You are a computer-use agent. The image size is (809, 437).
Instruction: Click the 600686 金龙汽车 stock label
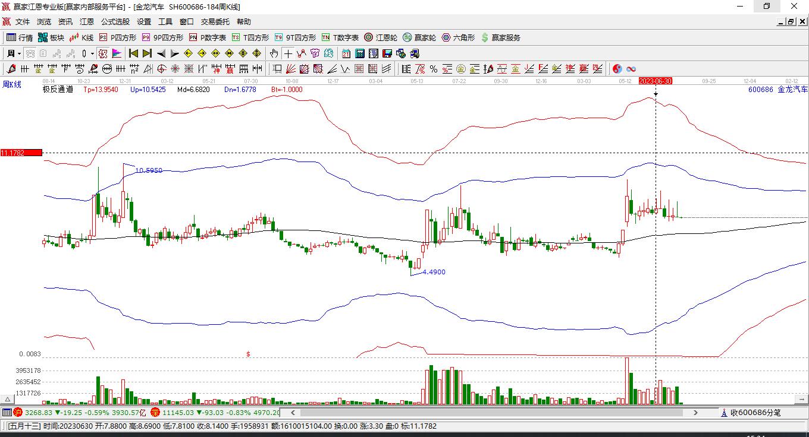click(x=778, y=90)
